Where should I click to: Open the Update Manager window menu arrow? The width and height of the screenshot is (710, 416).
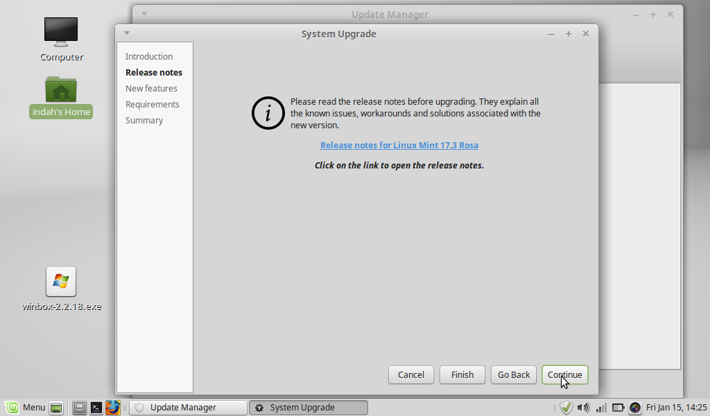click(x=144, y=14)
